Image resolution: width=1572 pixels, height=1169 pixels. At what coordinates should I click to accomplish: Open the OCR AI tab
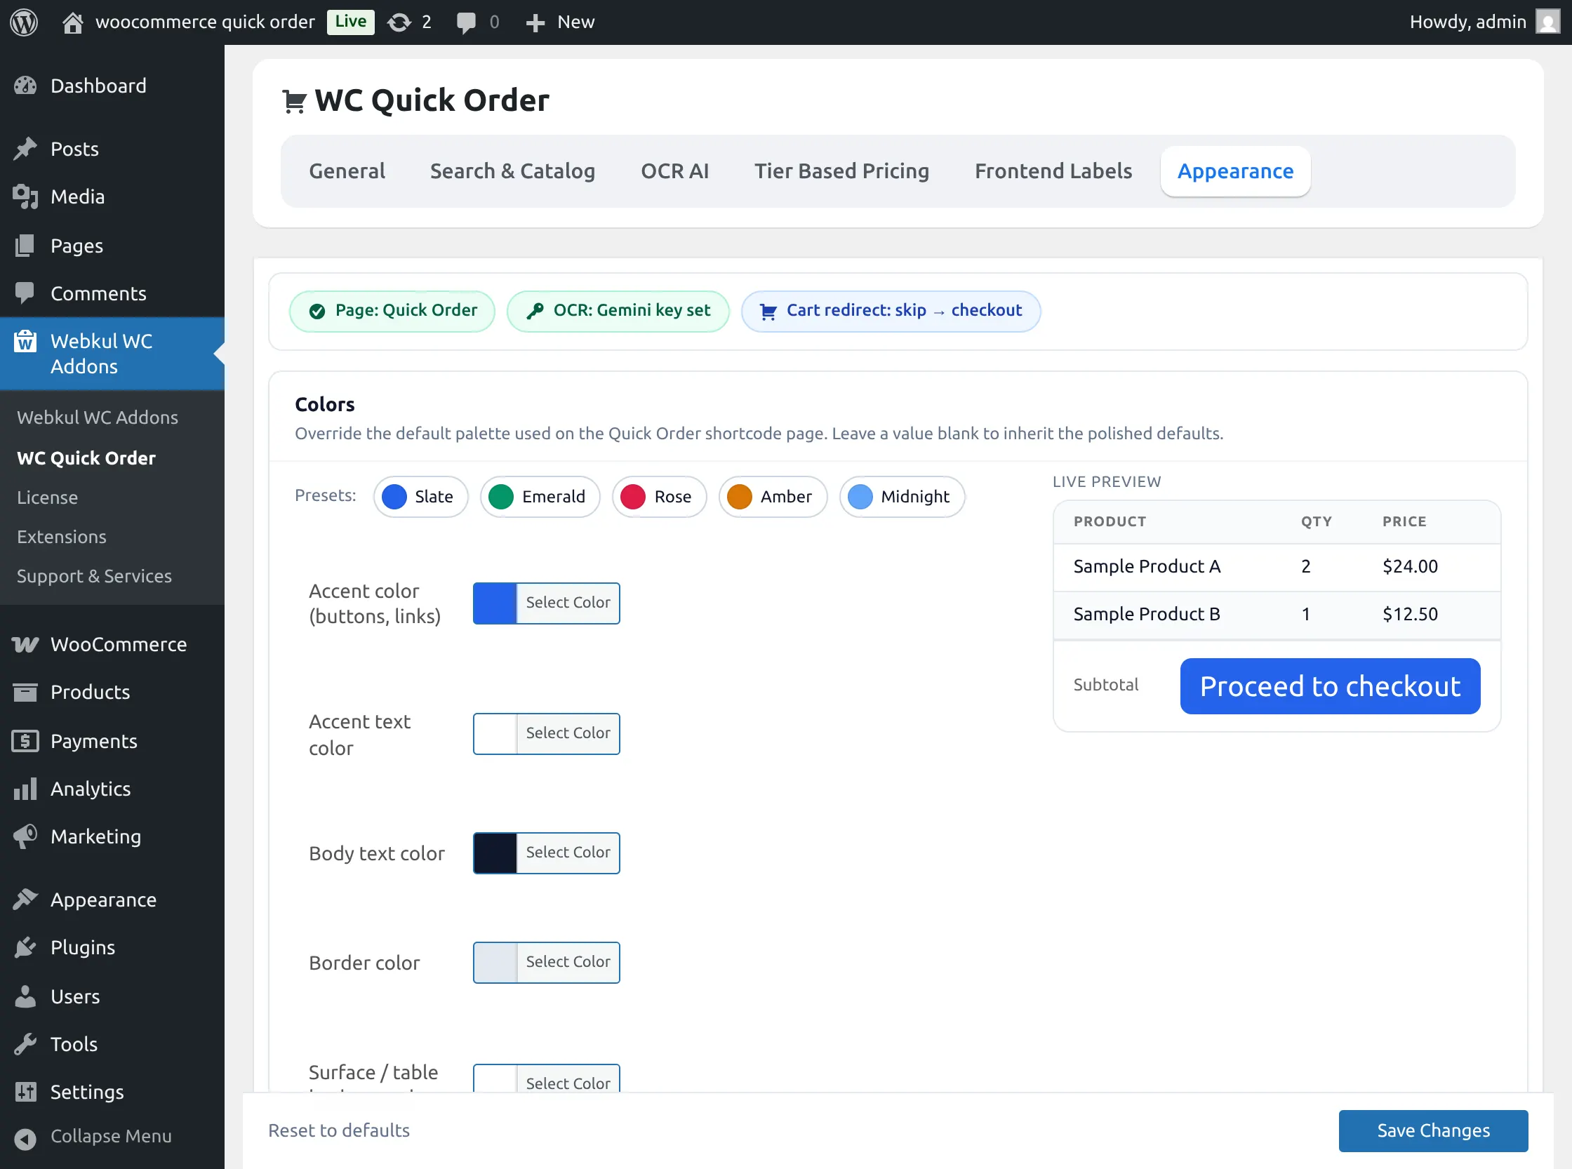[x=674, y=171]
